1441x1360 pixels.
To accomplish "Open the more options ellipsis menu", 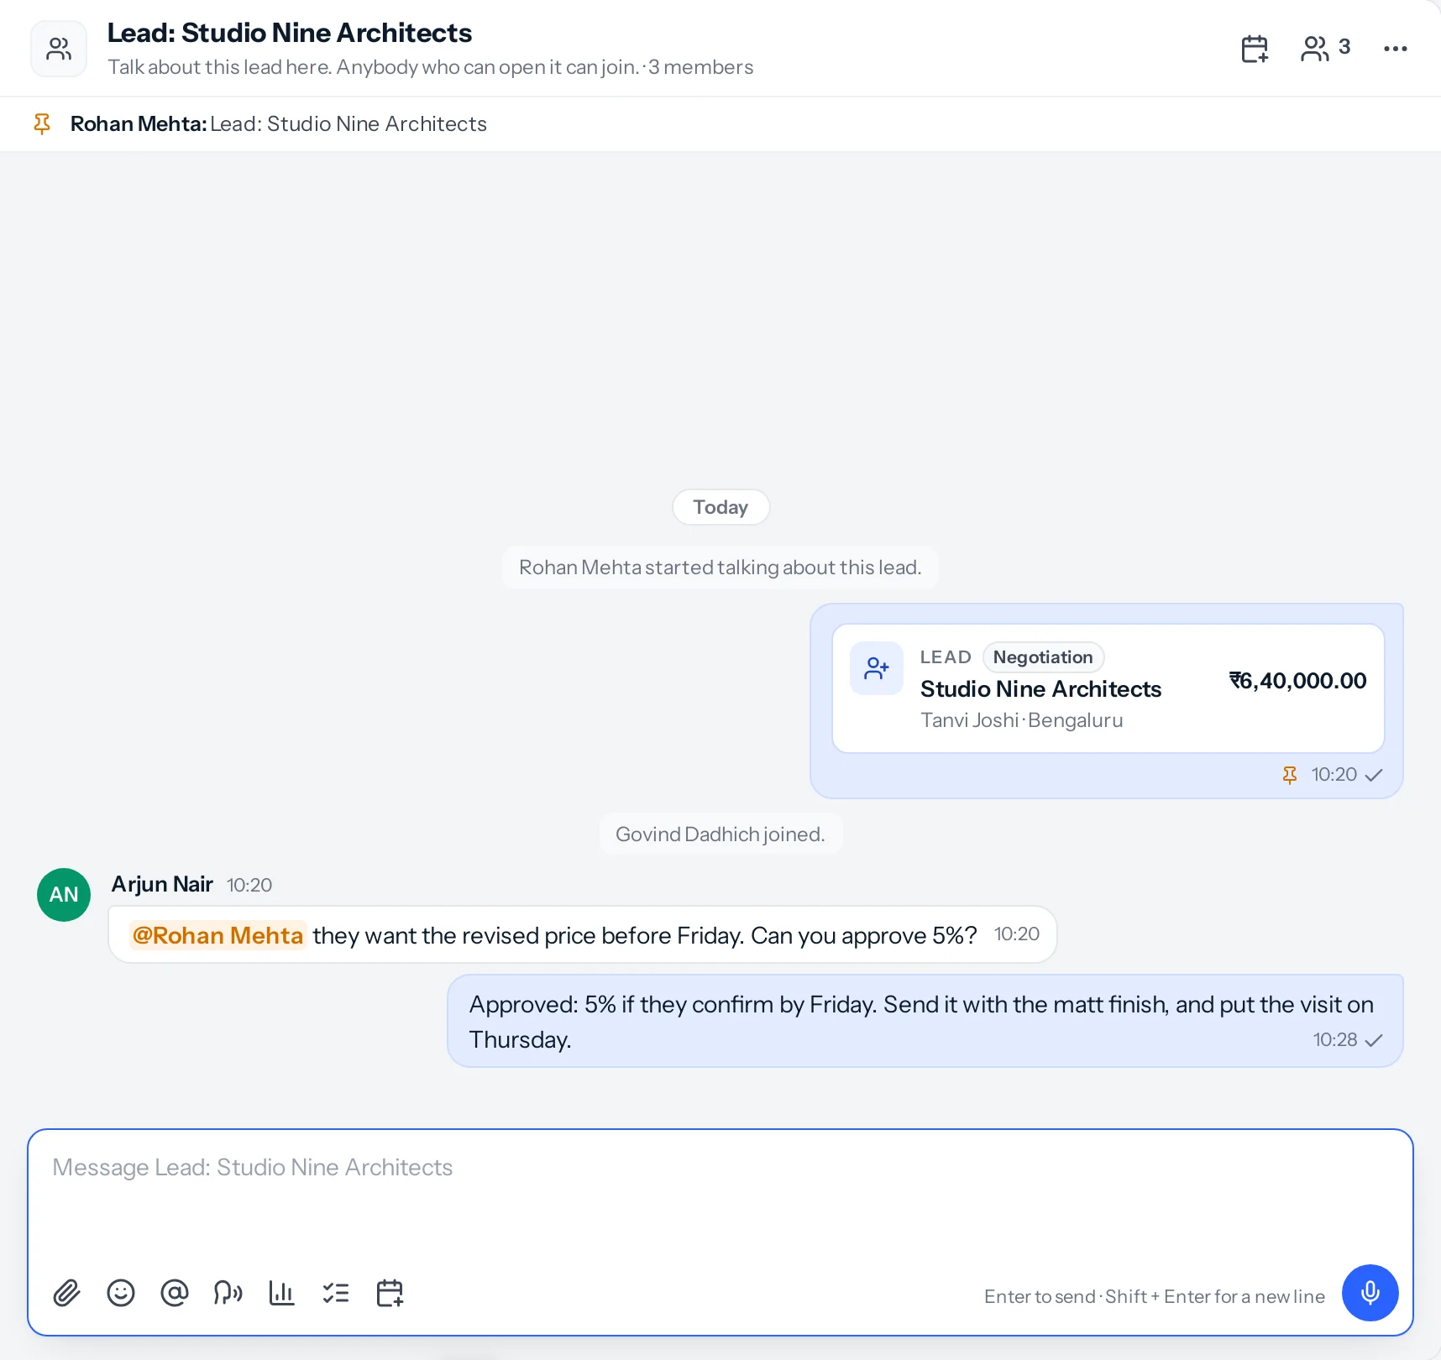I will (1396, 49).
